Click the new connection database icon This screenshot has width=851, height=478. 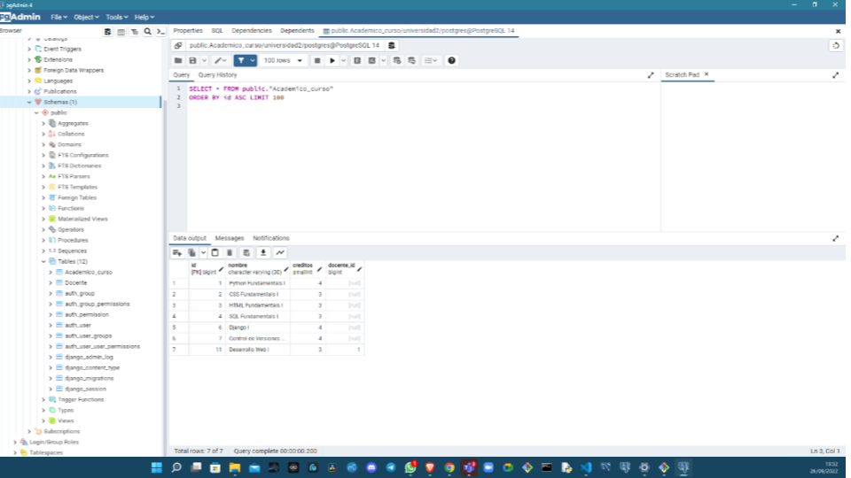pyautogui.click(x=392, y=45)
